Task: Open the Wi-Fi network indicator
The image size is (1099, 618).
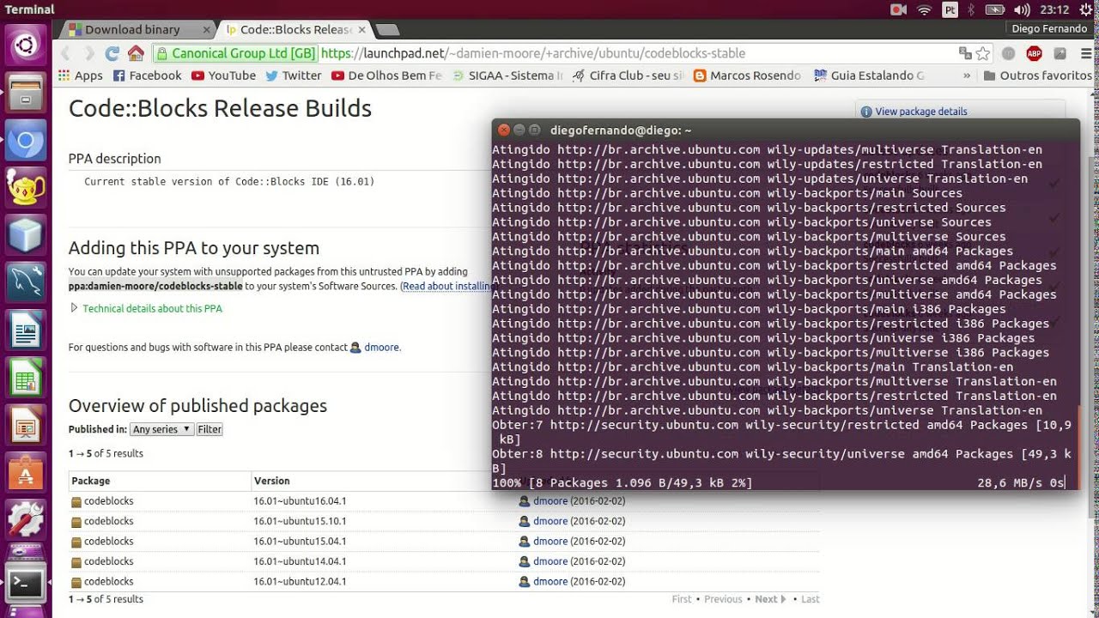Action: pos(925,9)
